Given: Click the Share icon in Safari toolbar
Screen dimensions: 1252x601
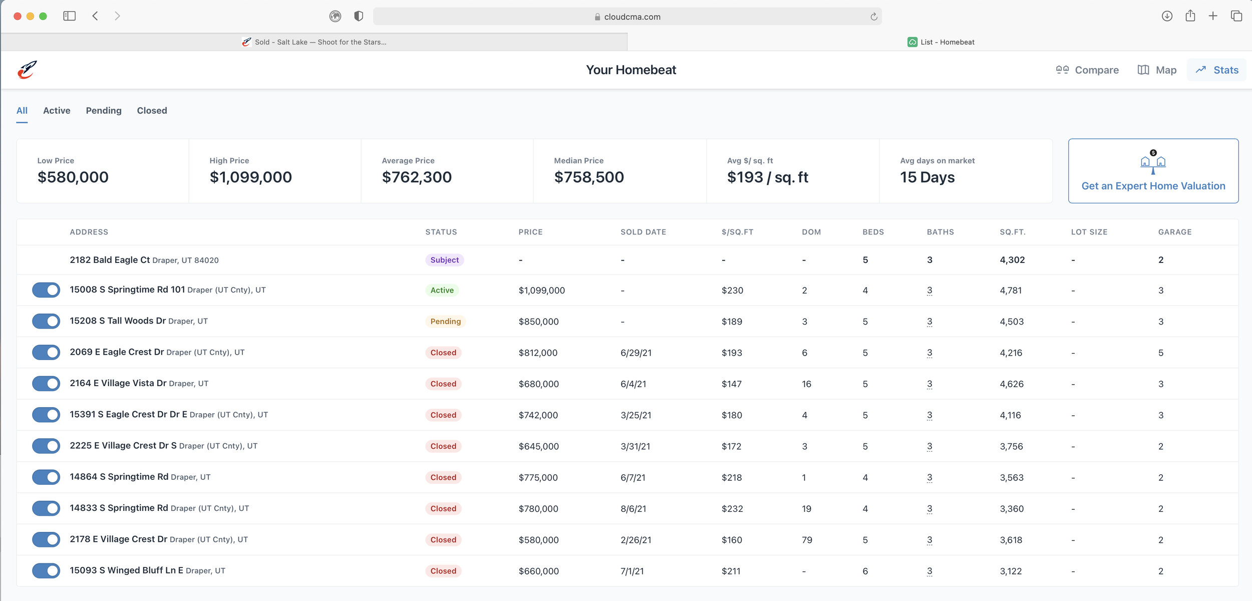Looking at the screenshot, I should pos(1190,16).
